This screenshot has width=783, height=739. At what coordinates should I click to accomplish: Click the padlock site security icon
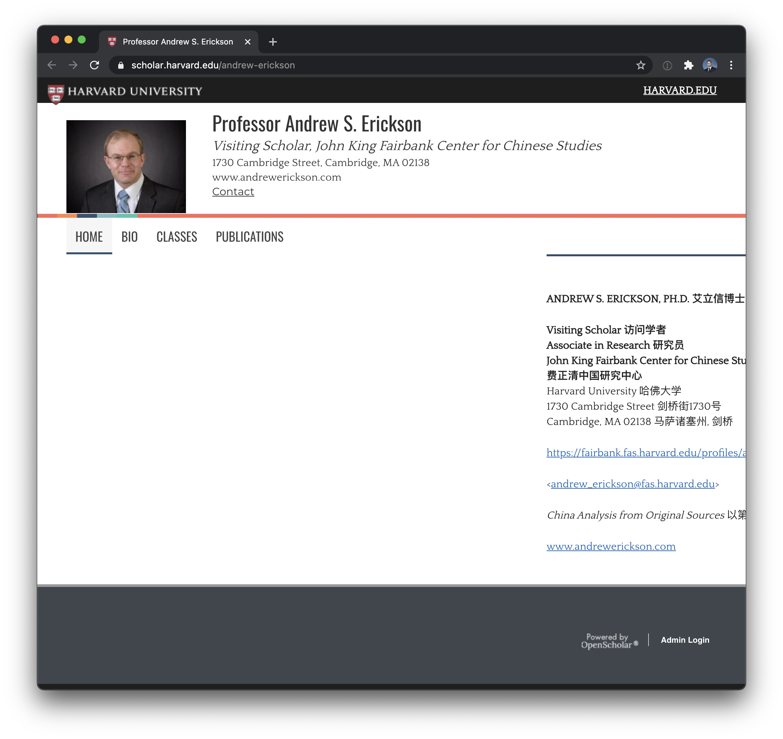point(121,65)
